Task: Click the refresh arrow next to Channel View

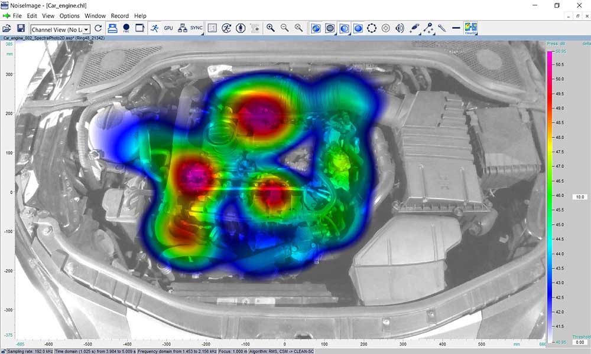Action: (98, 28)
